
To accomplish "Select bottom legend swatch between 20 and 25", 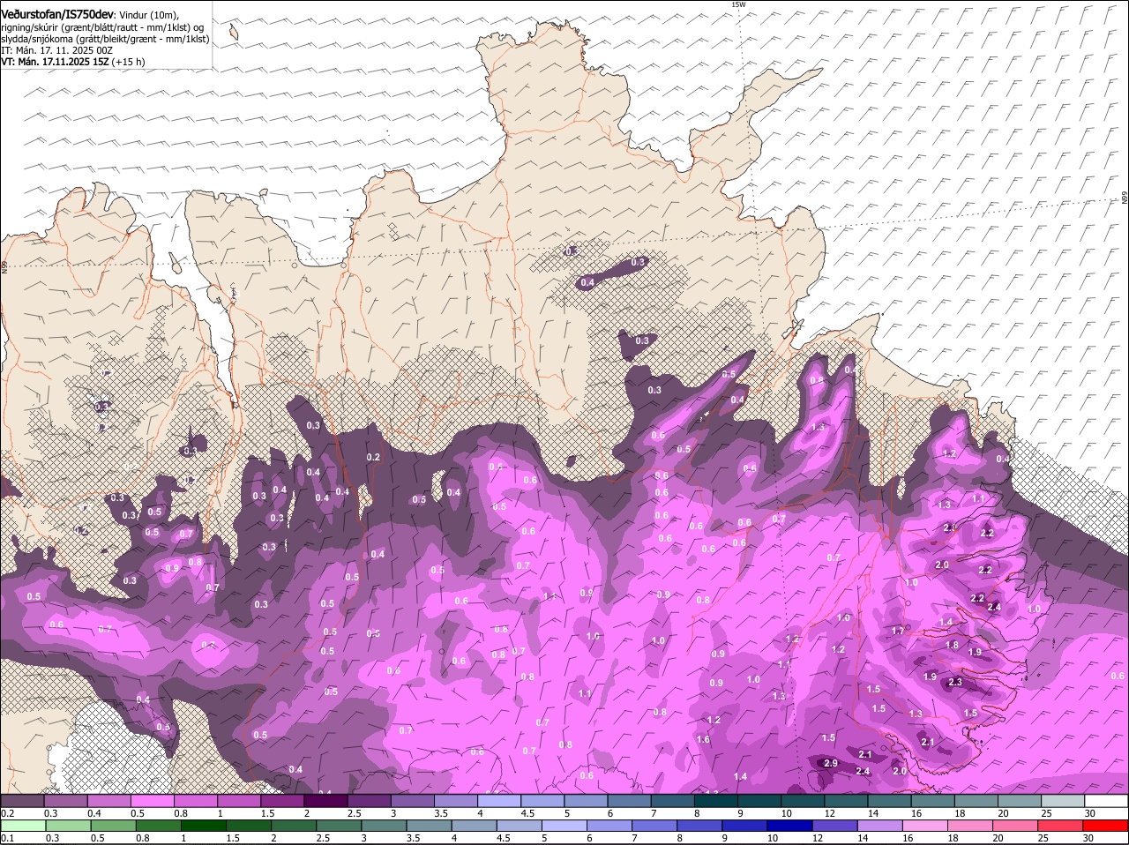I will [x=1016, y=826].
